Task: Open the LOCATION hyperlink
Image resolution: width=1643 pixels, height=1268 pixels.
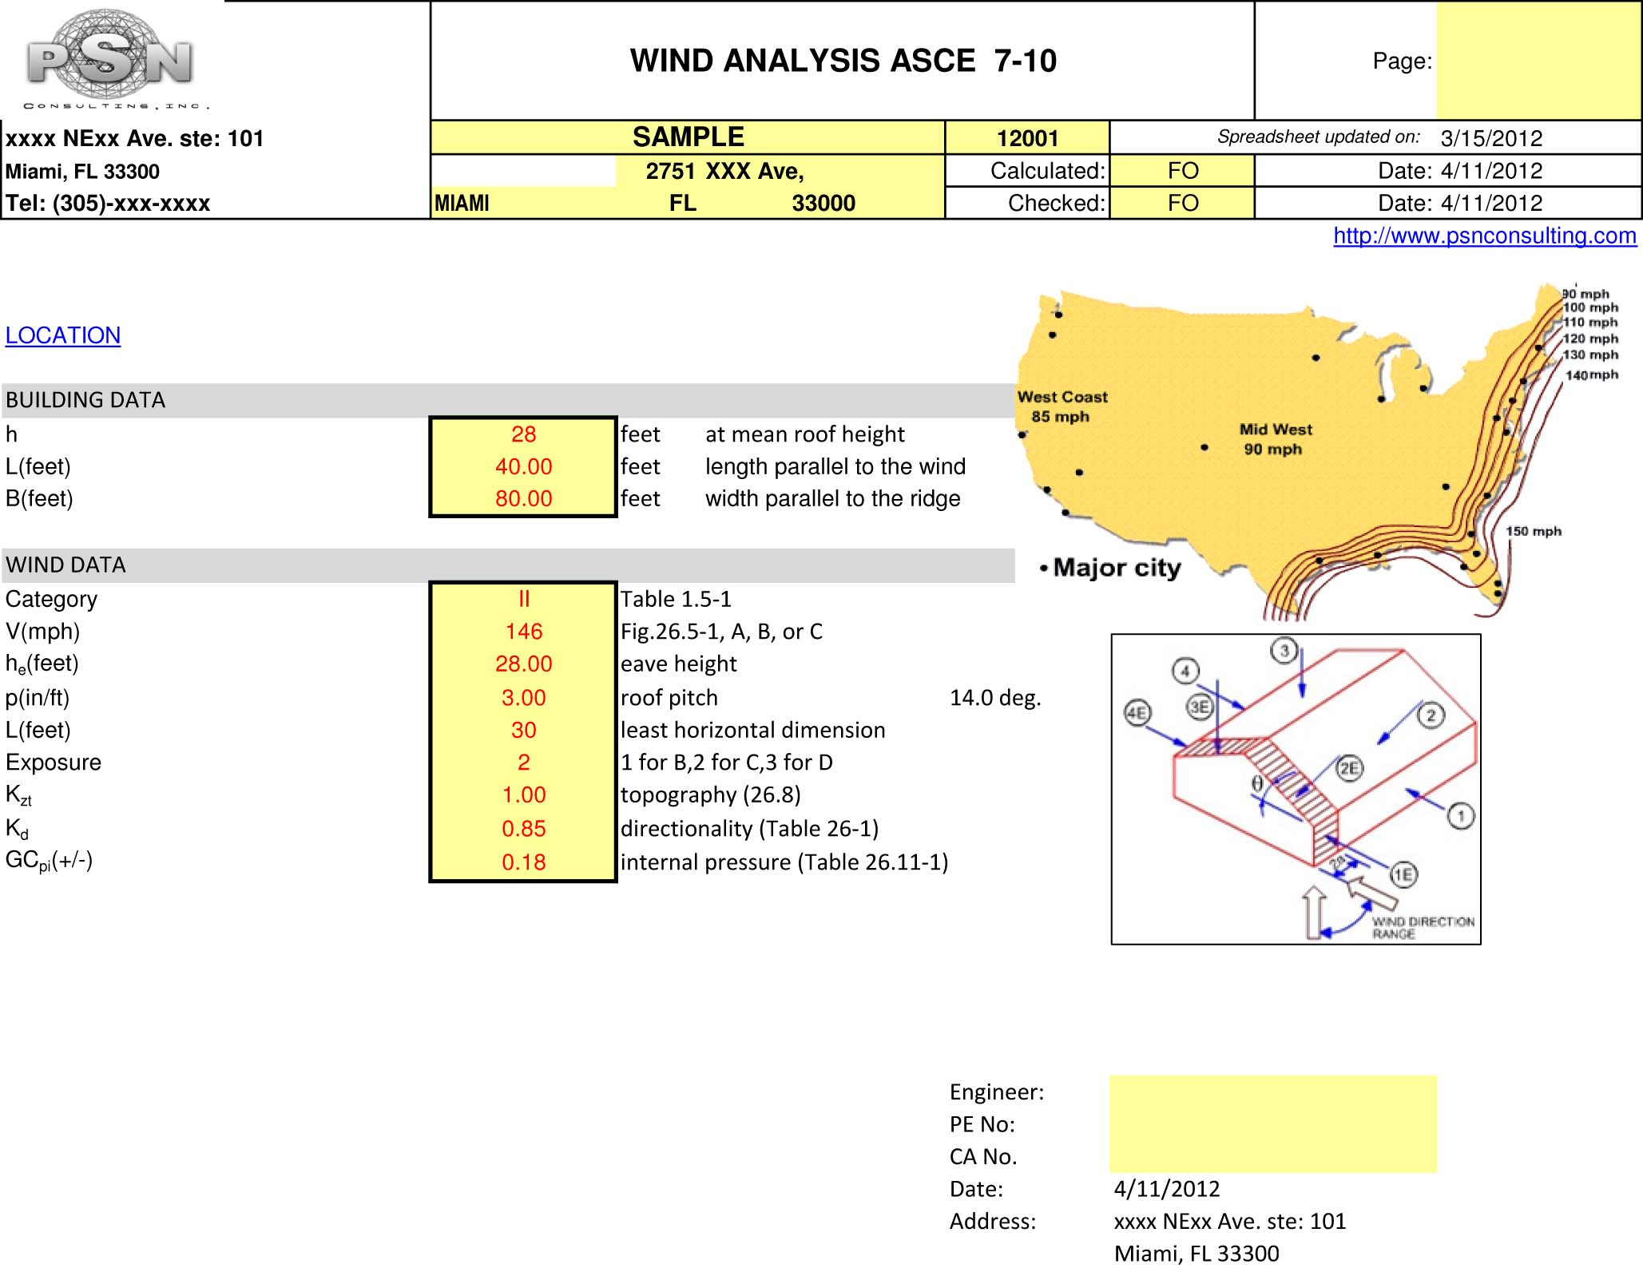Action: coord(63,335)
